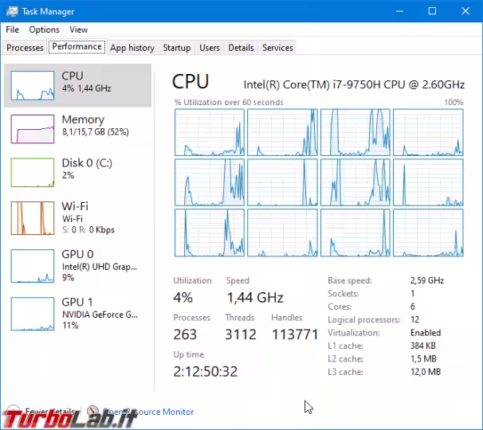
Task: Click the NVIDIA GeForce G... label
Action: 100,315
